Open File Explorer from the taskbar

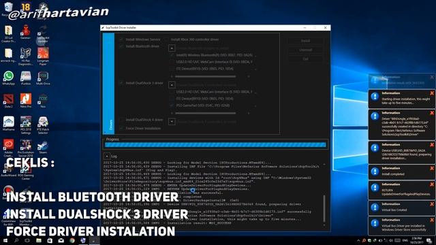[39, 240]
